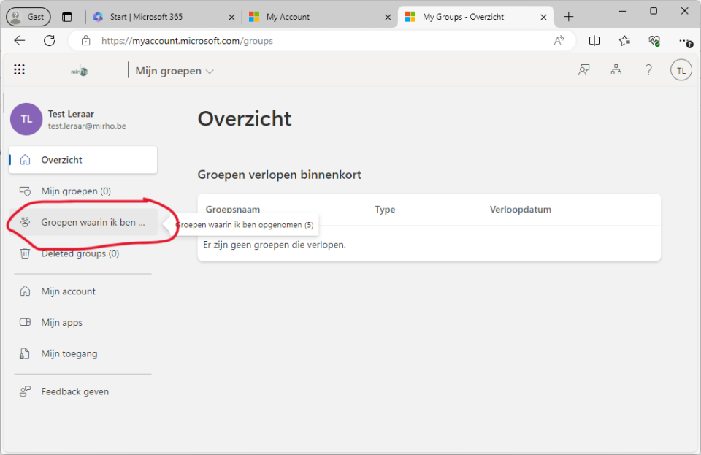This screenshot has width=701, height=455.
Task: Open a new browser tab
Action: click(x=569, y=17)
